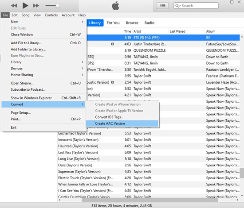This screenshot has width=244, height=208.
Task: Click the vertical scrollbar thumb
Action: tap(242, 173)
